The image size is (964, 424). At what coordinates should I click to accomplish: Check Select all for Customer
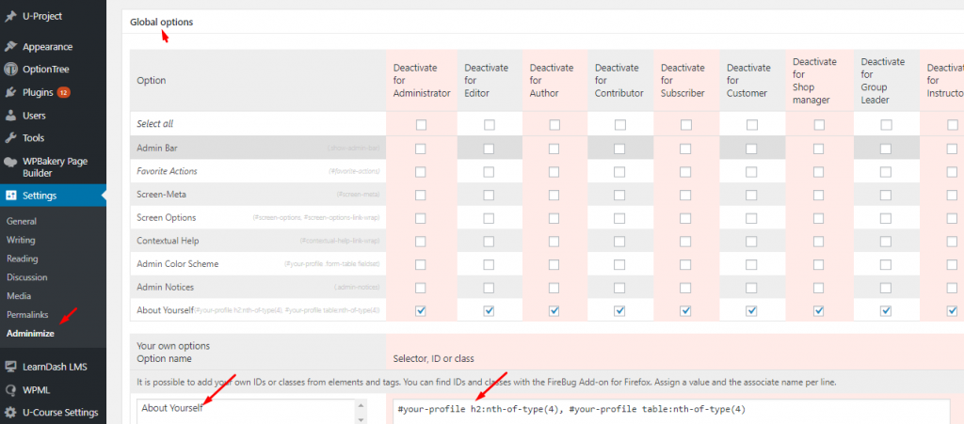pyautogui.click(x=752, y=124)
